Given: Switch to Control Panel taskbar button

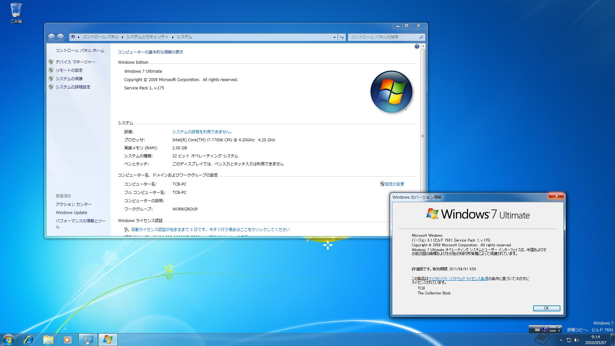Looking at the screenshot, I should click(88, 340).
